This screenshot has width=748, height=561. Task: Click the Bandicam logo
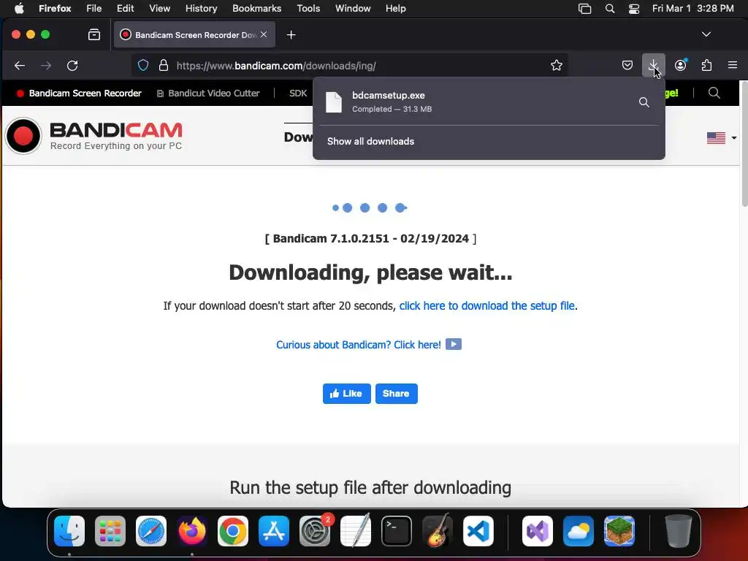tap(94, 136)
